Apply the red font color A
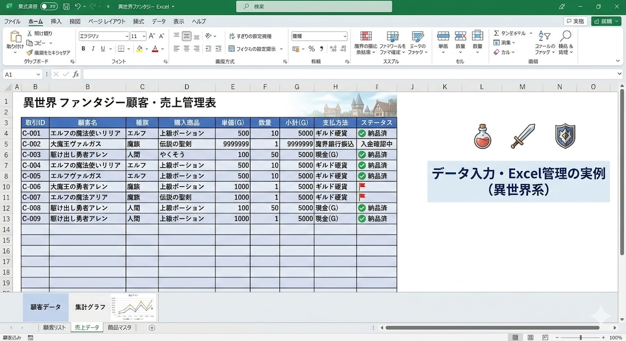The height and width of the screenshot is (341, 626). pos(155,49)
